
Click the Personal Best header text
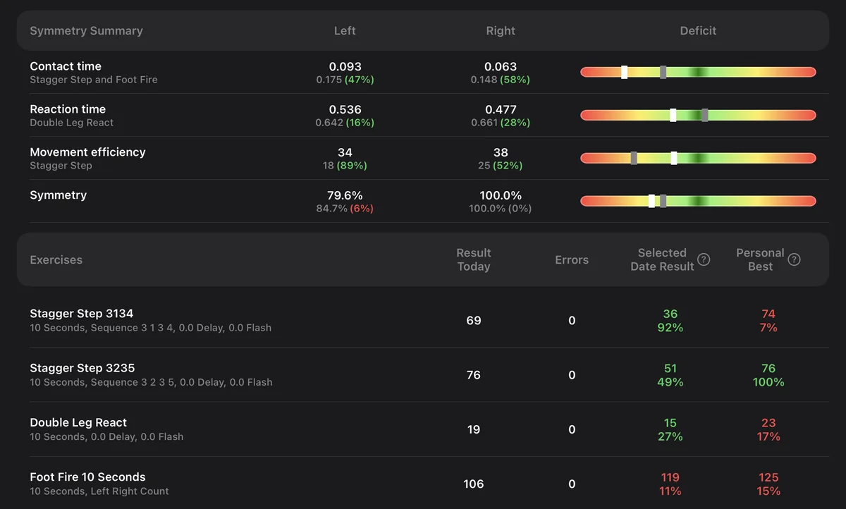coord(760,259)
